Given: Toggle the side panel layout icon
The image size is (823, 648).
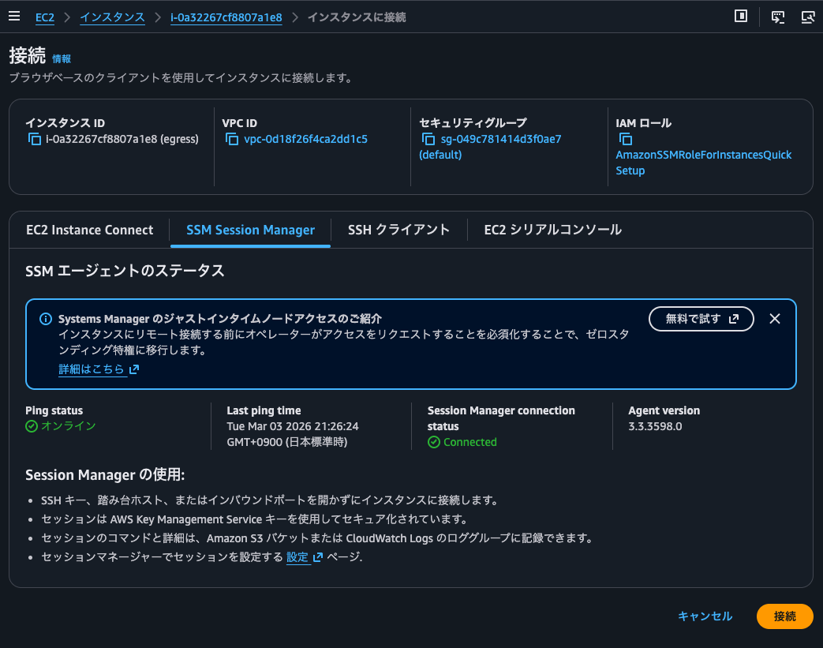Looking at the screenshot, I should click(x=740, y=16).
